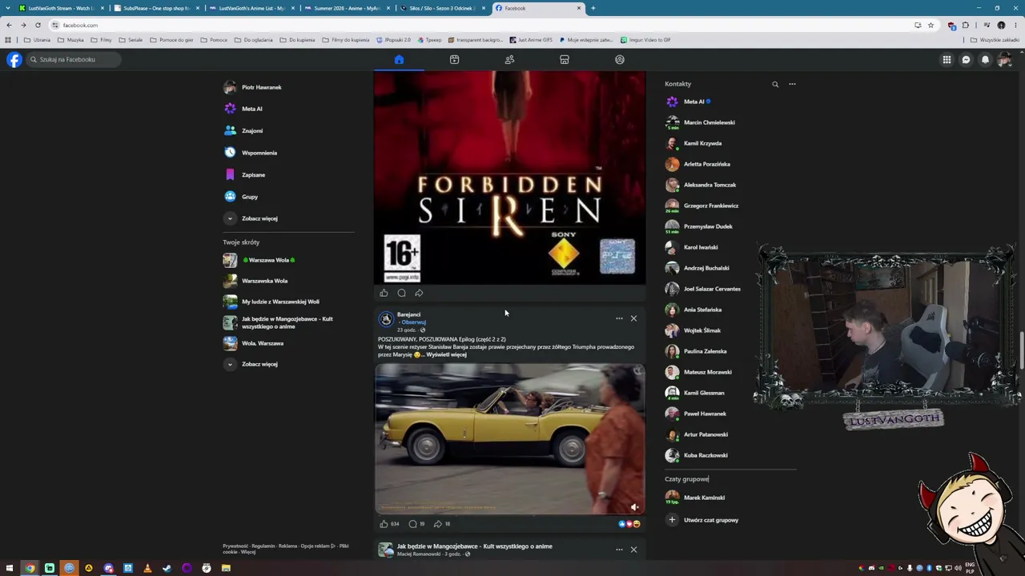Open Wszystkie zakładki bookmarks folder
Viewport: 1025px width, 576px height.
(x=995, y=40)
